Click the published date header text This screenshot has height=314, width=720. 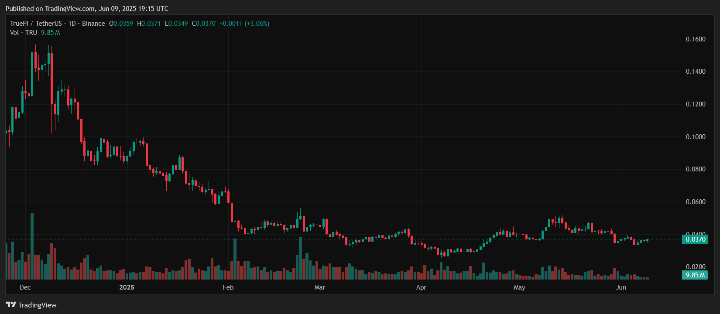[x=87, y=9]
